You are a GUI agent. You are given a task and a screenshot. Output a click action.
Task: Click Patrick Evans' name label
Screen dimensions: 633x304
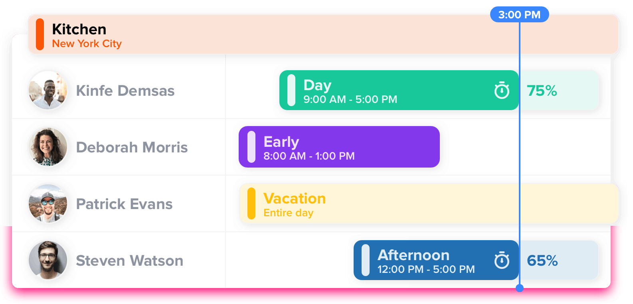tap(125, 204)
